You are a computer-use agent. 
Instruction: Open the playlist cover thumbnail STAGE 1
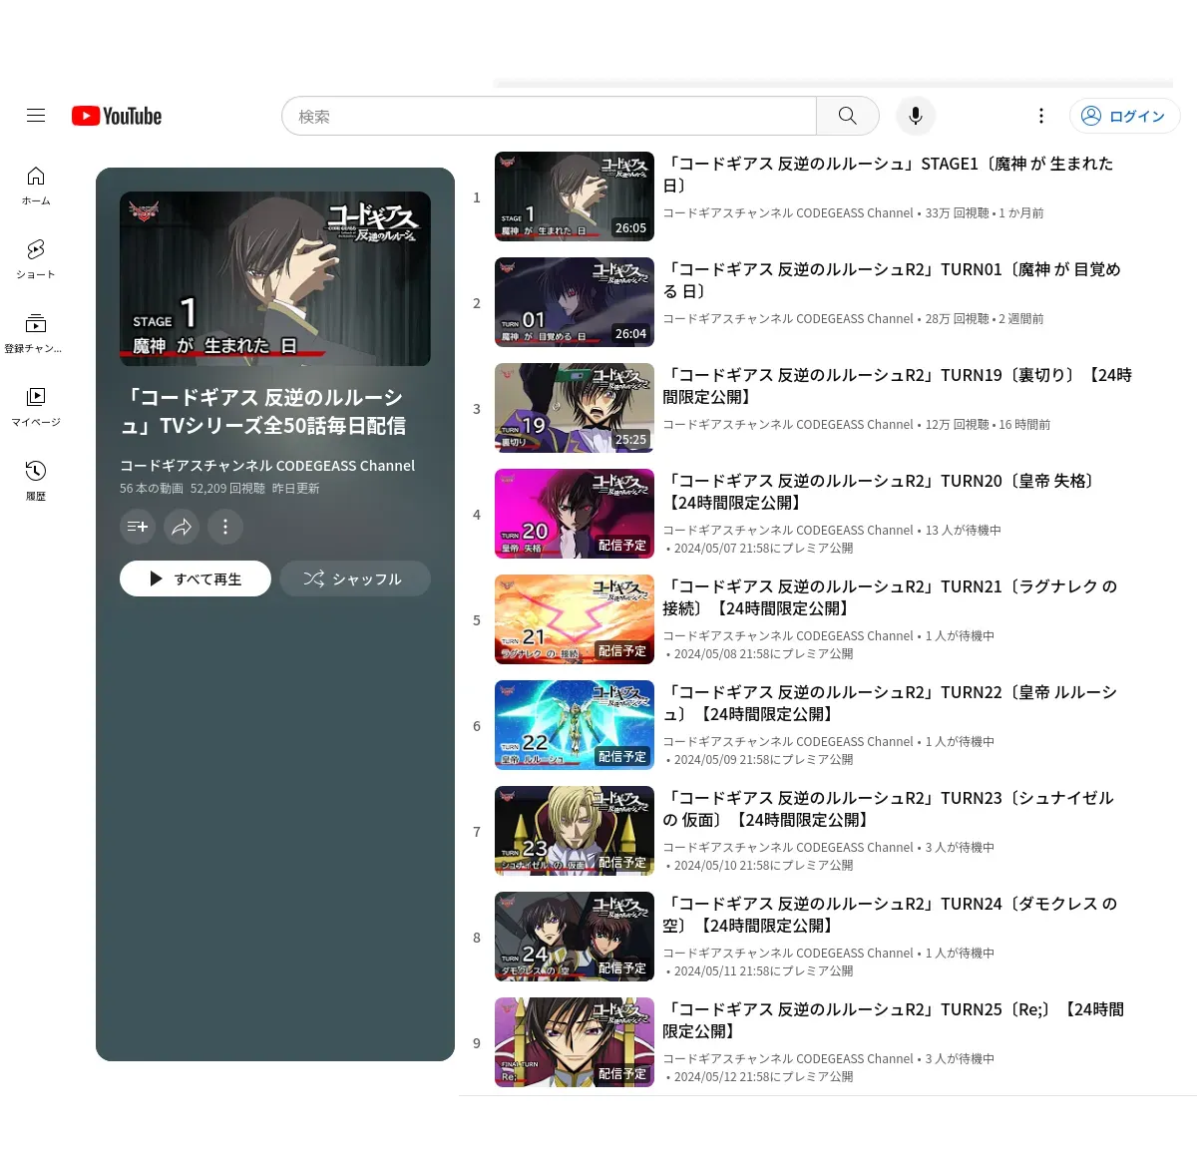click(275, 278)
